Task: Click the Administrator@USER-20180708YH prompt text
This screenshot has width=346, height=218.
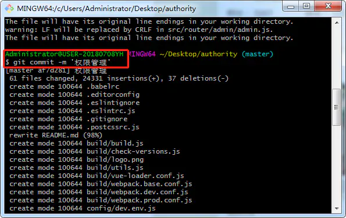Action: click(x=64, y=54)
